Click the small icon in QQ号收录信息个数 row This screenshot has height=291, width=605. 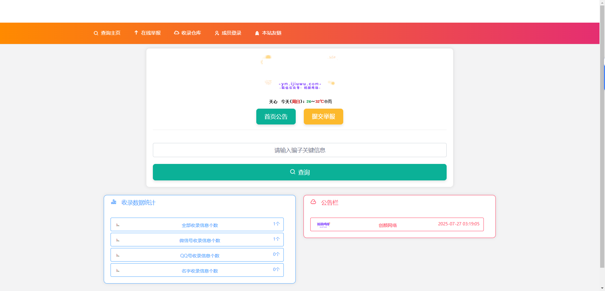click(118, 255)
